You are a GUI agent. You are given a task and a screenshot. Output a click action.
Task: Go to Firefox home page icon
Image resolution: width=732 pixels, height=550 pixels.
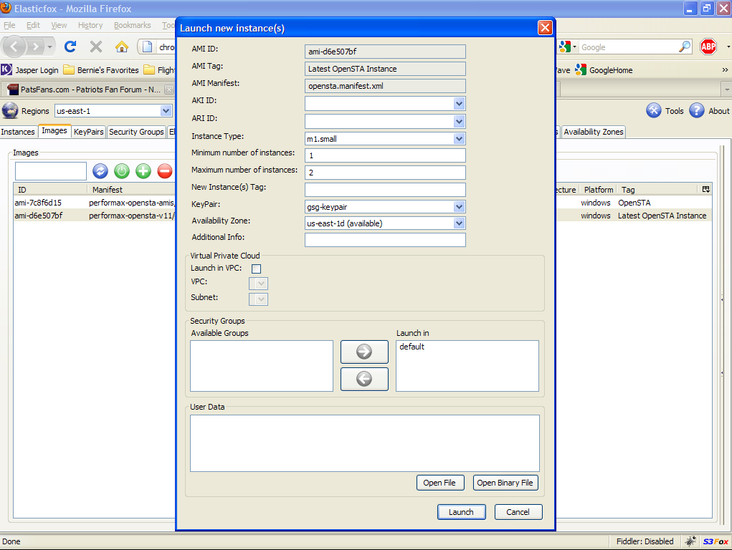pyautogui.click(x=121, y=47)
